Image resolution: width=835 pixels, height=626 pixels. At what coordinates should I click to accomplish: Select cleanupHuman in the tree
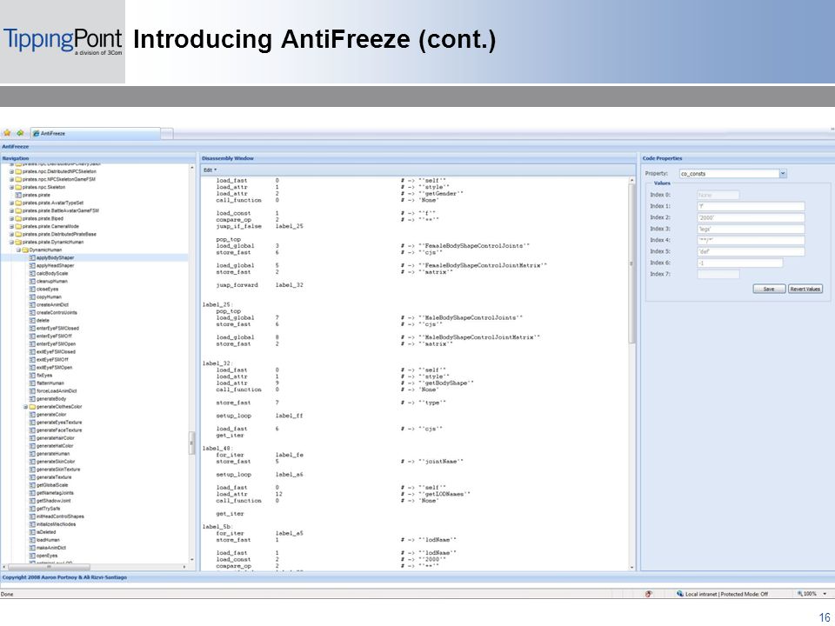point(52,282)
